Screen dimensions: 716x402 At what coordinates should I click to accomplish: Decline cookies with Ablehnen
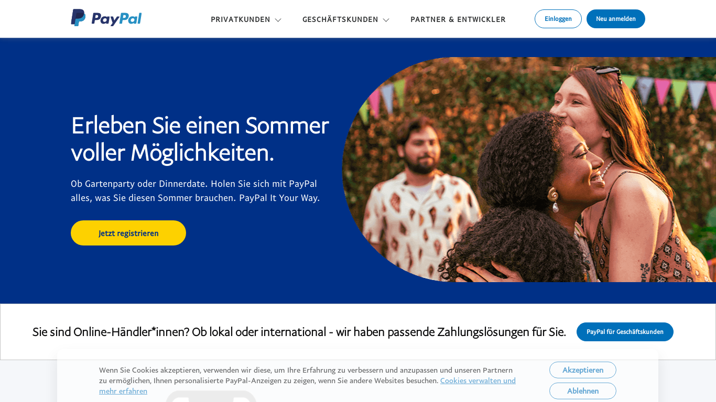tap(583, 391)
